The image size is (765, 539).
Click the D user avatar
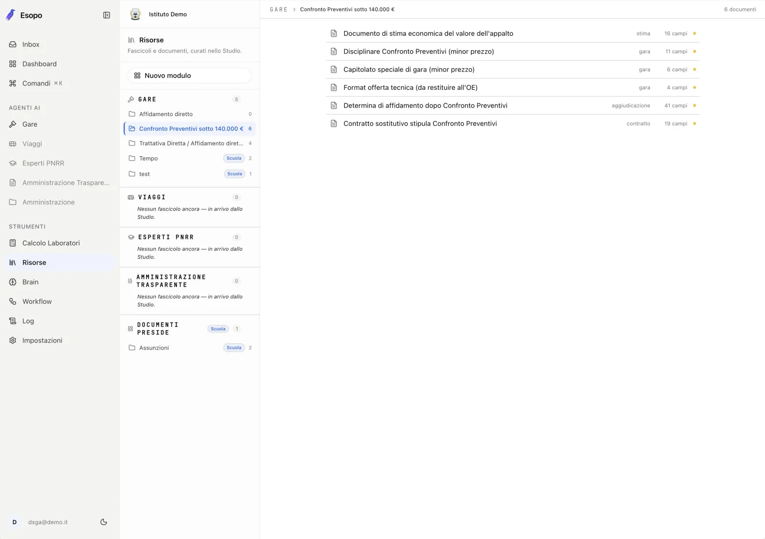coord(14,522)
